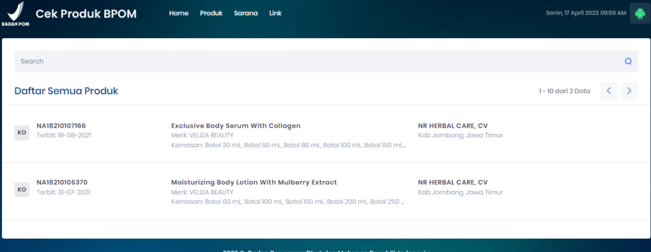The height and width of the screenshot is (252, 651).
Task: Click Merk: VELIZA BEAUTY under Body Lotion
Action: pos(202,192)
